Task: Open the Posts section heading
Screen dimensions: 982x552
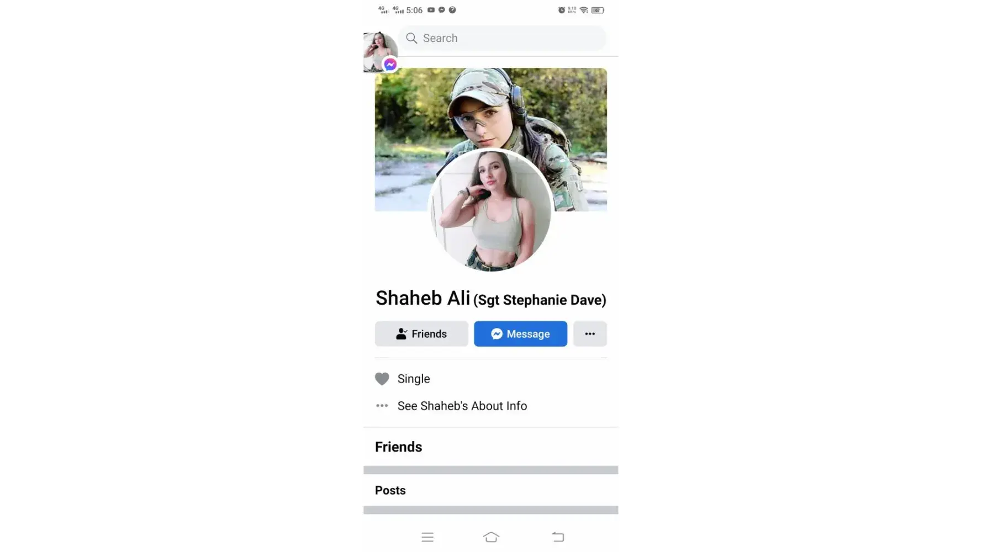Action: [x=390, y=491]
